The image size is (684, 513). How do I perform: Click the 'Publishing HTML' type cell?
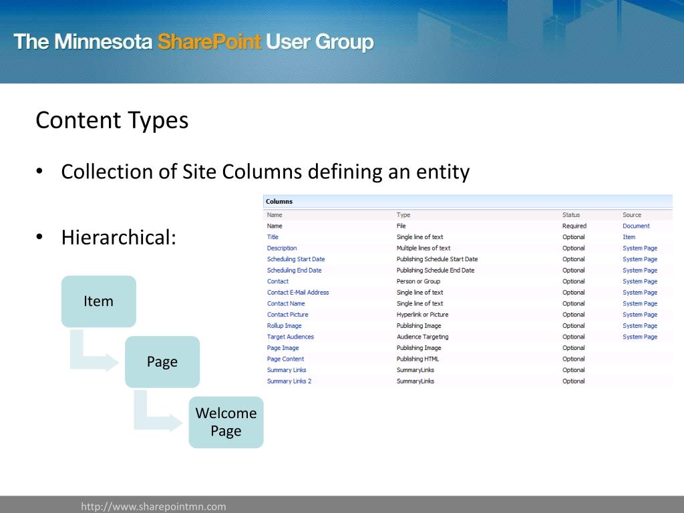coord(417,359)
